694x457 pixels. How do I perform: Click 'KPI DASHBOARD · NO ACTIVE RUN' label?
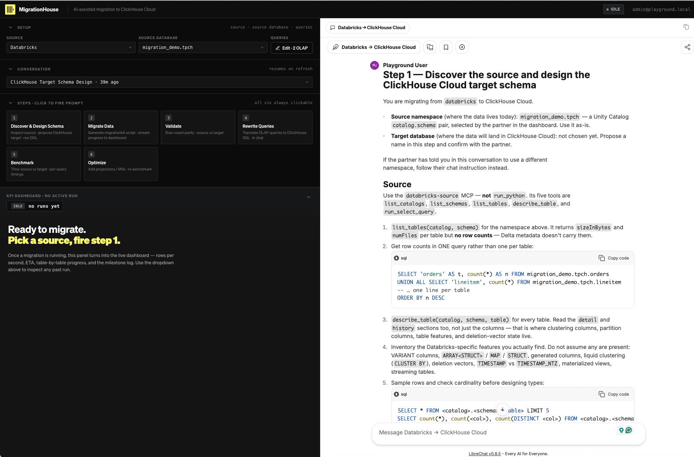click(42, 196)
